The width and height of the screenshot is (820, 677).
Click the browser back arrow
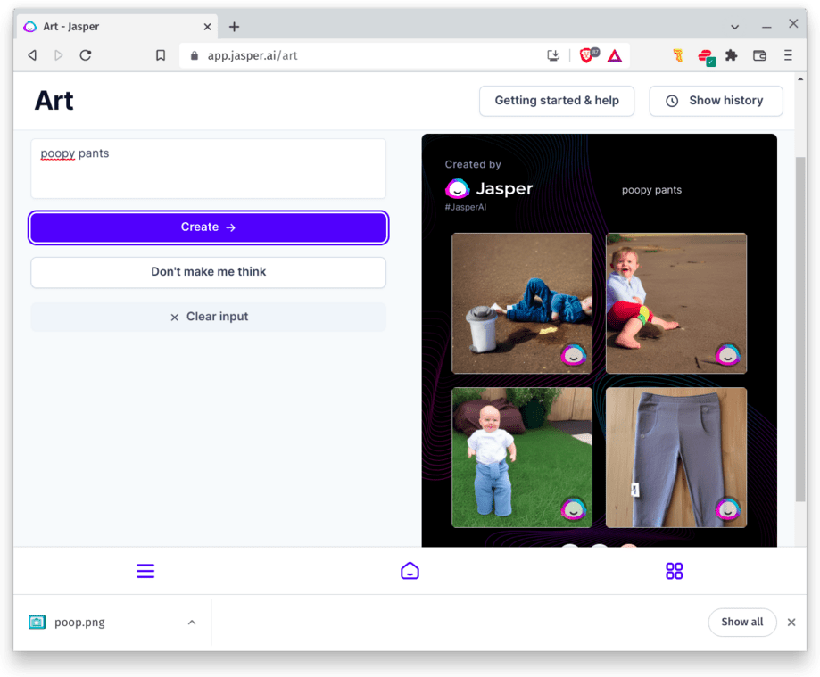click(x=32, y=55)
